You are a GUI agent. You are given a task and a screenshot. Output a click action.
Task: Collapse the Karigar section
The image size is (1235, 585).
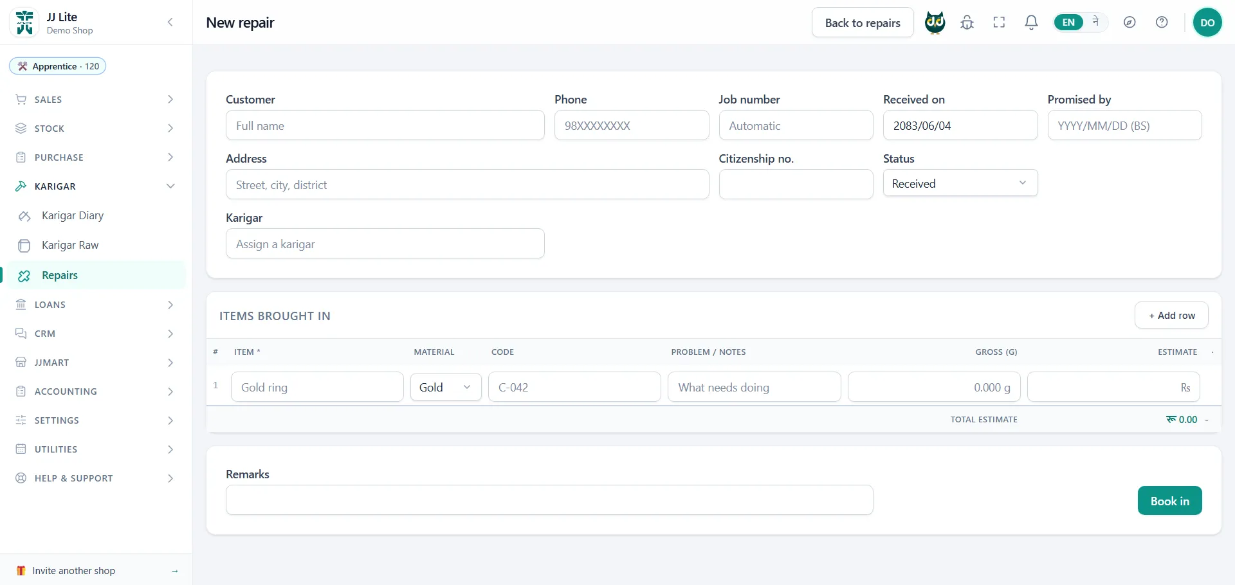[x=95, y=186]
